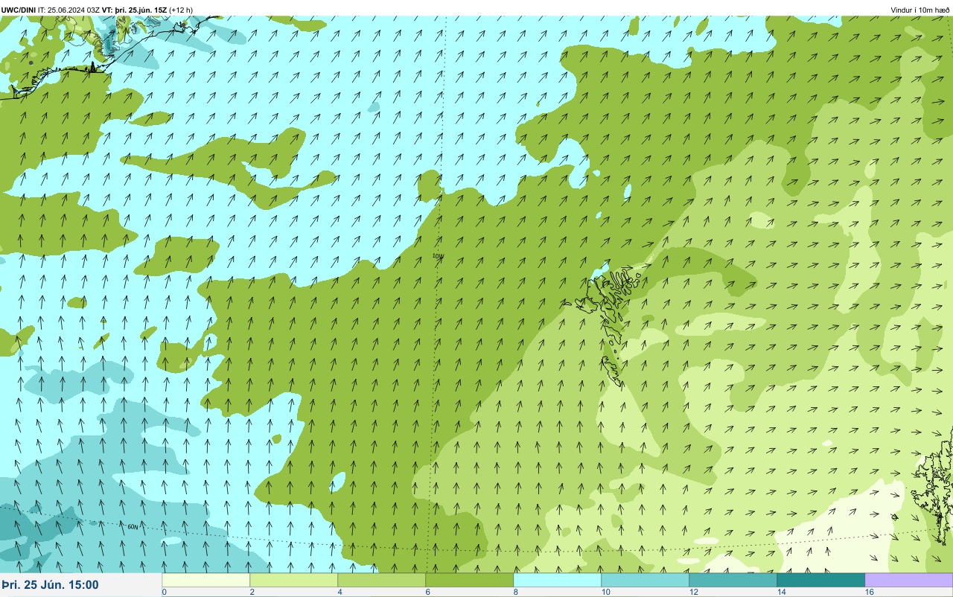Click the '10W' longitude label on the map
Image resolution: width=953 pixels, height=597 pixels.
coord(438,256)
